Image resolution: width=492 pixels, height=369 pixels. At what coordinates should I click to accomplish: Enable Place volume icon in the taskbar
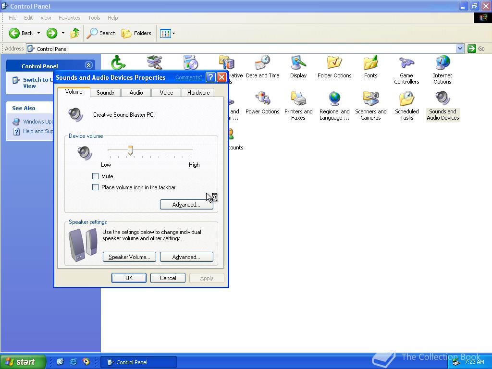coord(96,187)
